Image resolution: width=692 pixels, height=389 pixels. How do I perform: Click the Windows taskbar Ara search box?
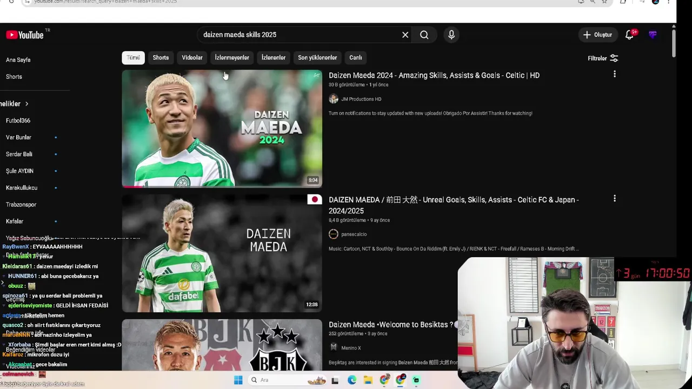[287, 380]
